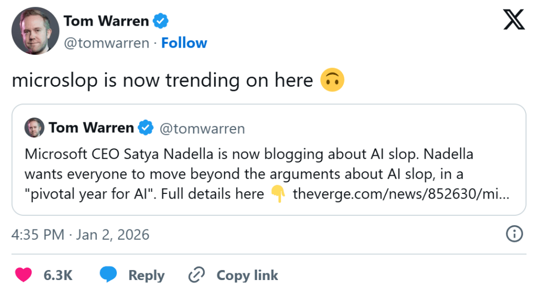The height and width of the screenshot is (290, 536).
Task: Click the Reply text label
Action: pyautogui.click(x=147, y=275)
